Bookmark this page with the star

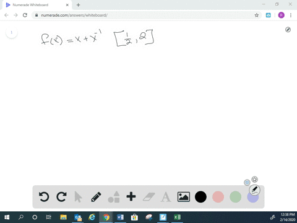257,15
